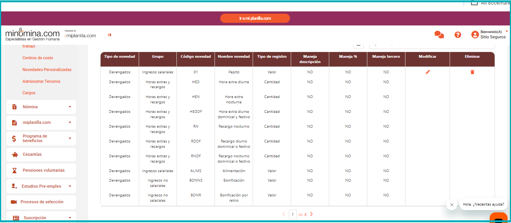The height and width of the screenshot is (223, 511).
Task: Click the hourglass Pensiones voluntarias icon
Action: (14, 171)
